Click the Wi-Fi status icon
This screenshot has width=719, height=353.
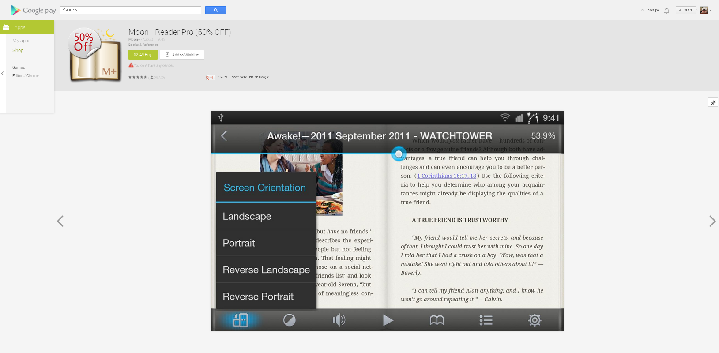pyautogui.click(x=505, y=118)
